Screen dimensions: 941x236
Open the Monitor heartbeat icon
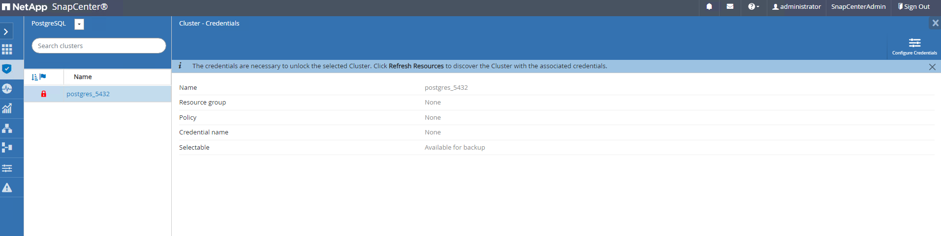[7, 89]
